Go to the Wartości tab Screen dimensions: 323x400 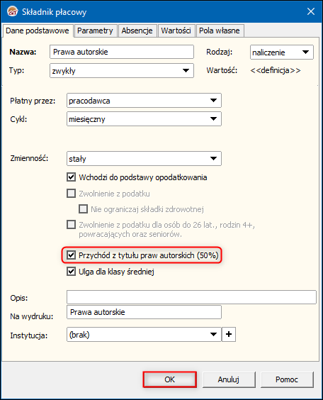(176, 30)
